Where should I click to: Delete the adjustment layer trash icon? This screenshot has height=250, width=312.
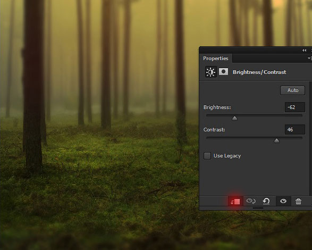(298, 201)
